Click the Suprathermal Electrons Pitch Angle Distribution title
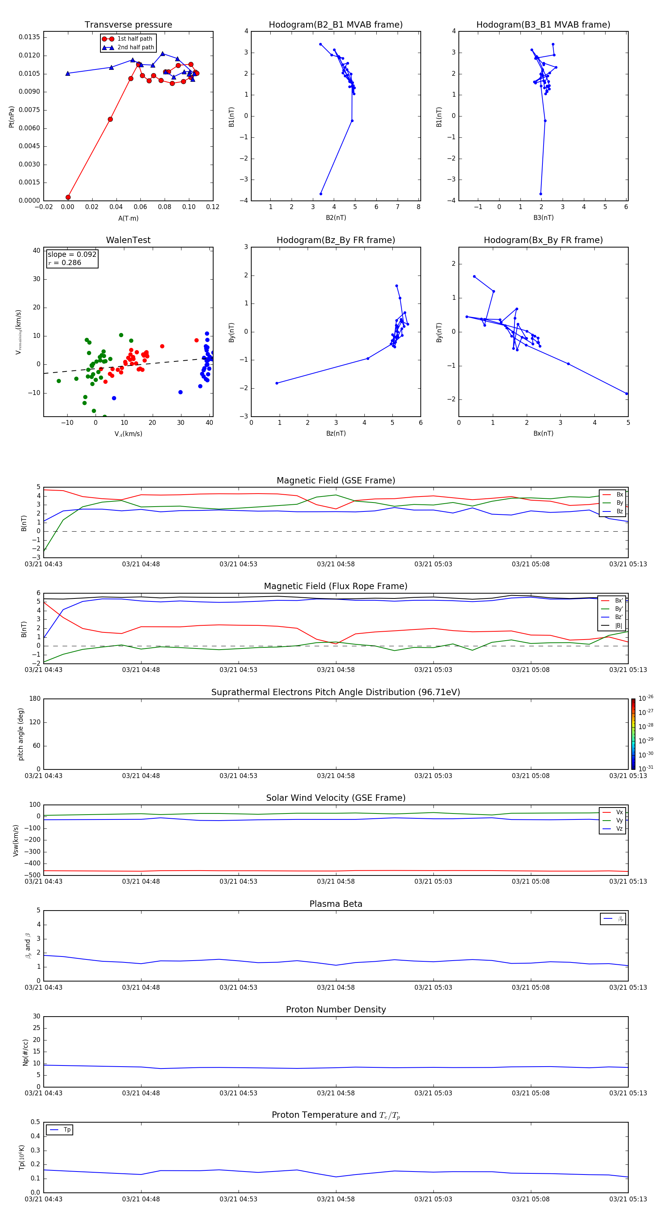The height and width of the screenshot is (1232, 672). 336,693
